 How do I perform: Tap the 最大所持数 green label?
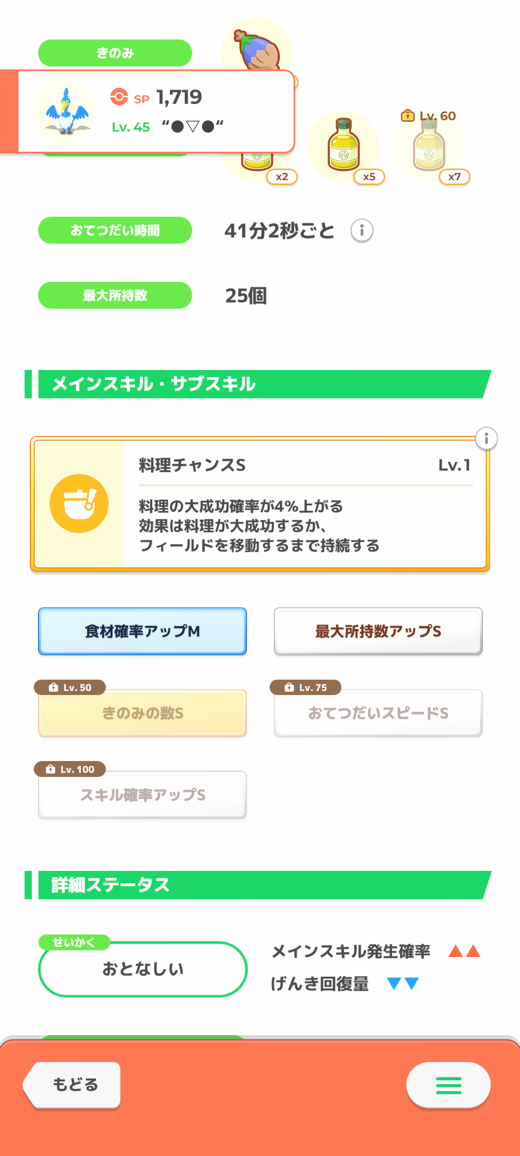[115, 295]
